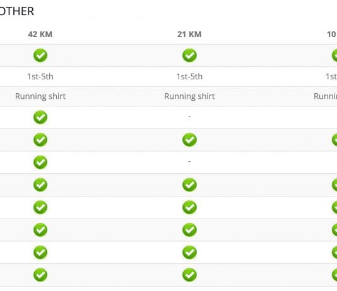
Task: Click the bottom-row checkmark under 21 KM
Action: tap(189, 275)
